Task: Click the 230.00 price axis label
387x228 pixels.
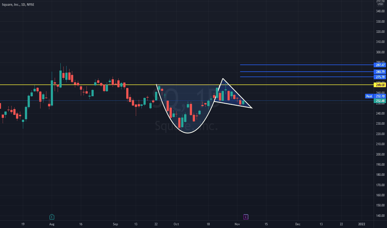Action: (x=380, y=124)
